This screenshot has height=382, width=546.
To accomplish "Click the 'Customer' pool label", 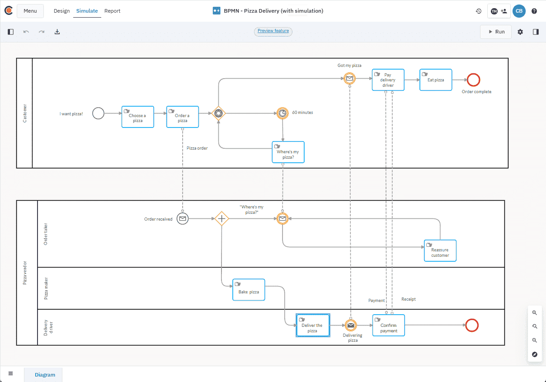I will [25, 113].
